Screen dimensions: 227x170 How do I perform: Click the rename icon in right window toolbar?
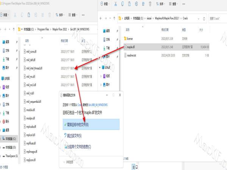coord(136,4)
